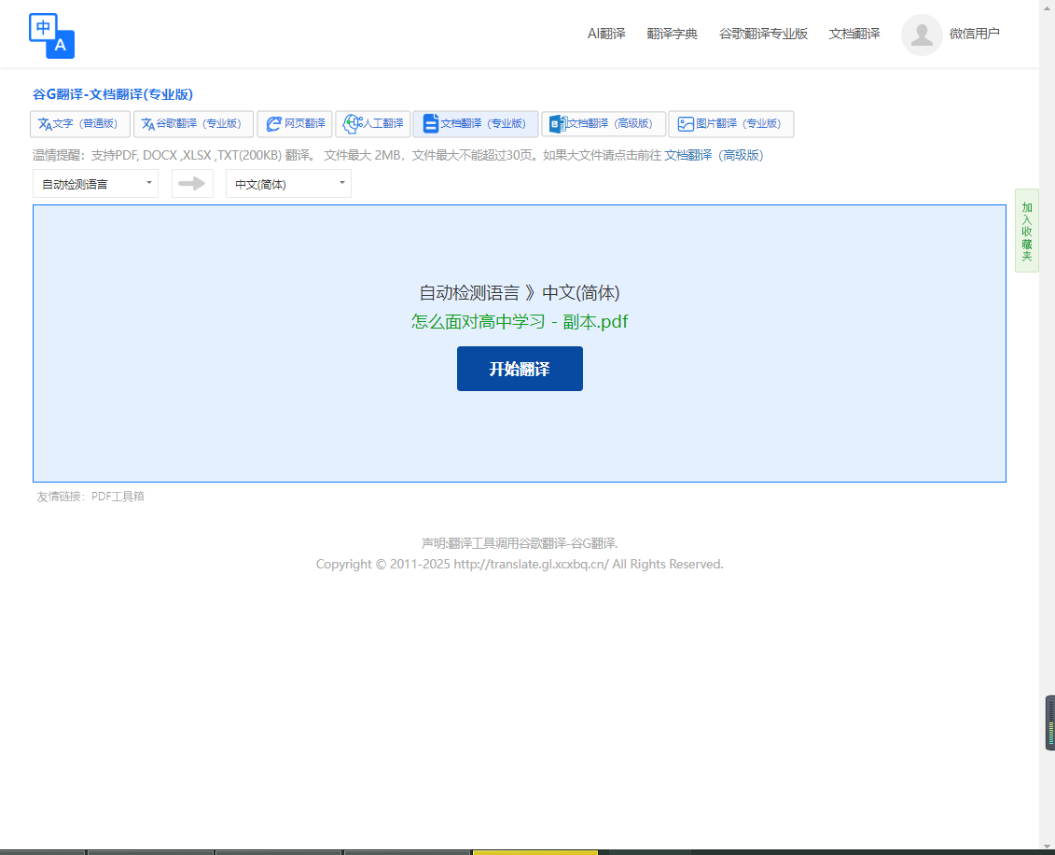Expand the 自动检测语言 source language dropdown
Viewport: 1055px width, 855px height.
pyautogui.click(x=95, y=184)
